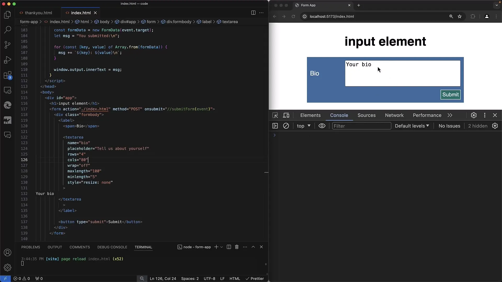Image resolution: width=502 pixels, height=282 pixels.
Task: Select element inspector tool in DevTools
Action: point(275,115)
